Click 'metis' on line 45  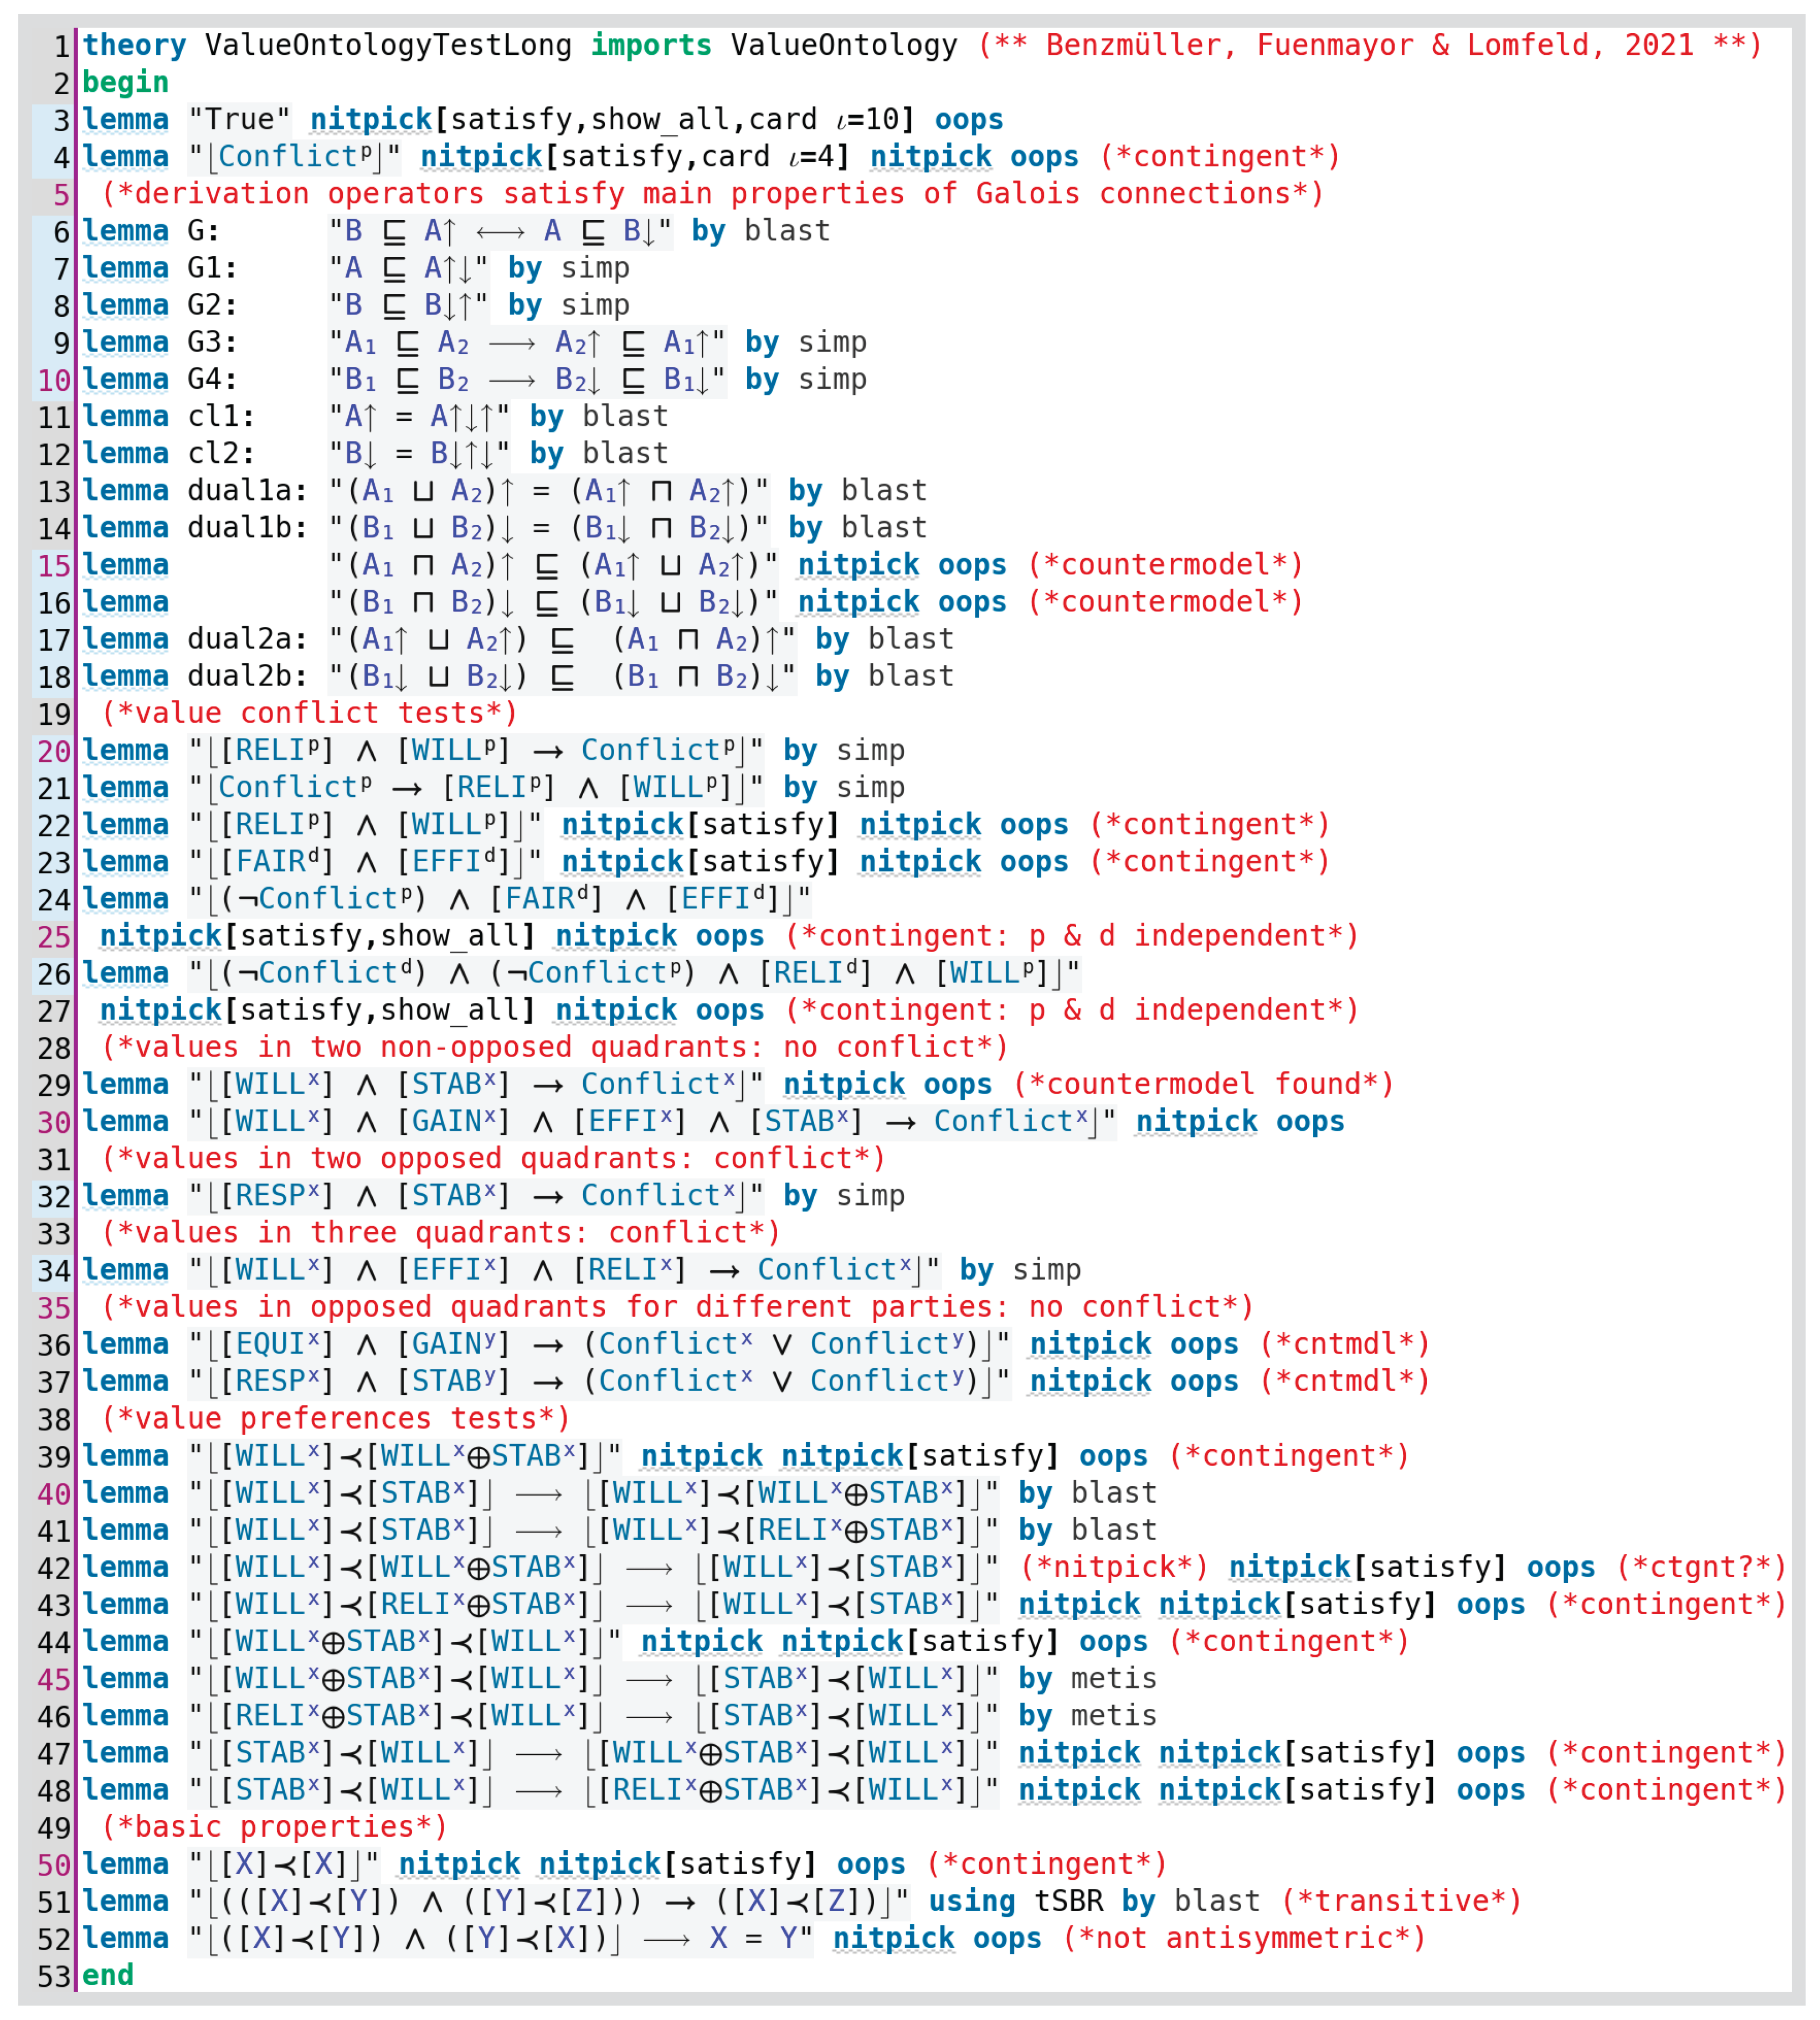point(1113,1679)
